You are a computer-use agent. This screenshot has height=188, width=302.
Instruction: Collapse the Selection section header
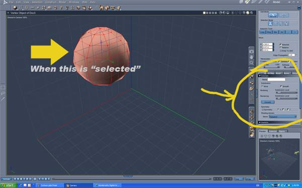point(278,76)
